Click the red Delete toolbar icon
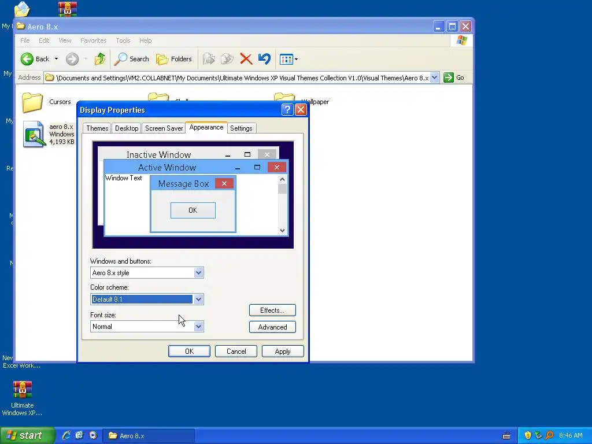The width and height of the screenshot is (592, 444). tap(246, 59)
